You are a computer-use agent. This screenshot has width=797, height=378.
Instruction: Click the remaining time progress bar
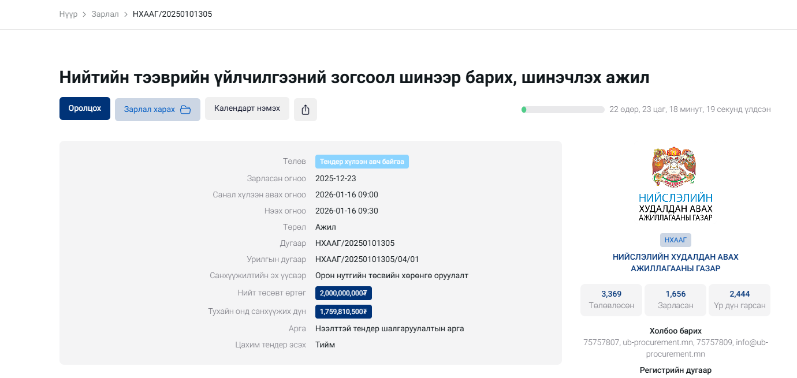click(x=563, y=110)
